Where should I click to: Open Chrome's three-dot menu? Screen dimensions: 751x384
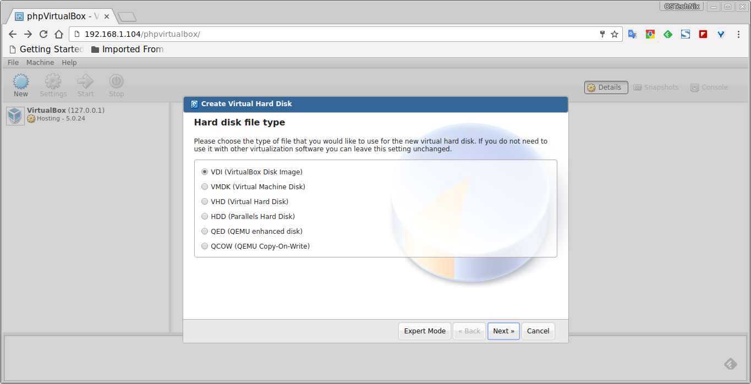[738, 34]
